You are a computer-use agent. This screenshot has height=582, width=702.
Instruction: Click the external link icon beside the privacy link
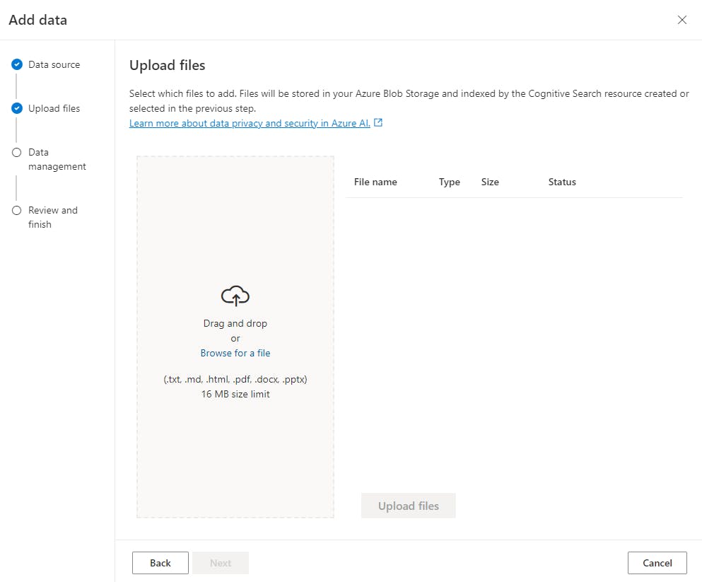click(x=378, y=123)
